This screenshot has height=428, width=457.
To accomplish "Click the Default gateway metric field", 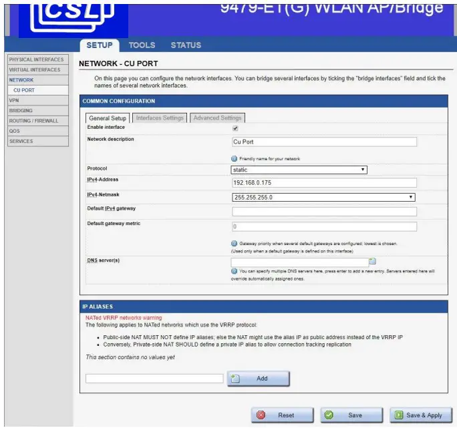I will click(x=325, y=226).
